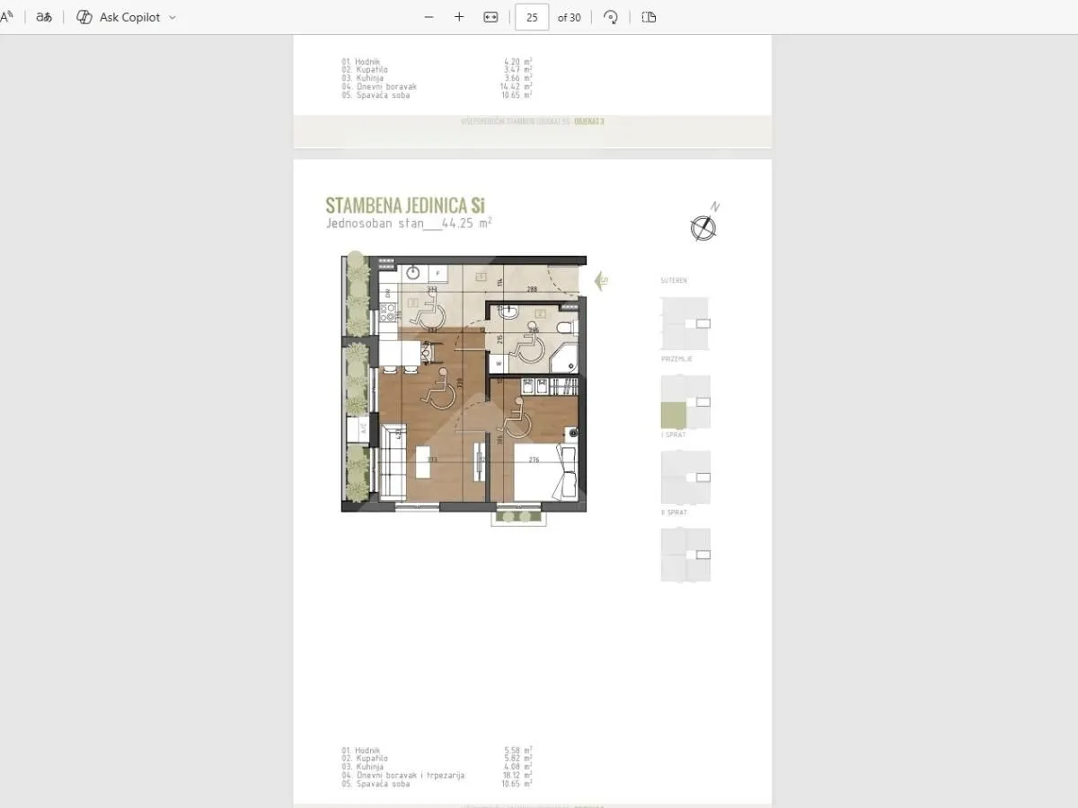Focus the page number field showing 25
Image resolution: width=1078 pixels, height=808 pixels.
[532, 17]
